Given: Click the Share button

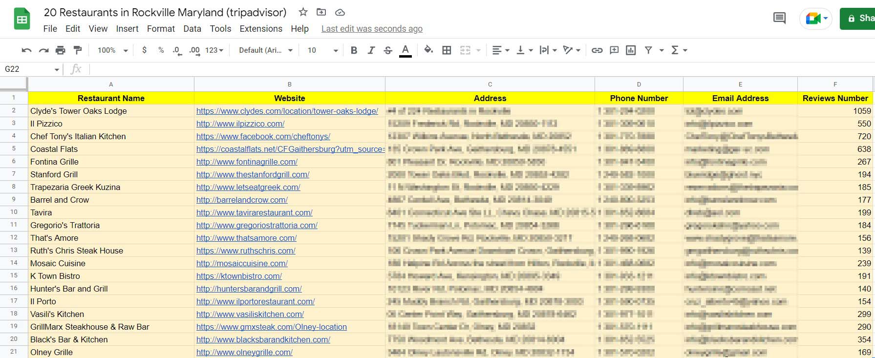Looking at the screenshot, I should tap(858, 19).
